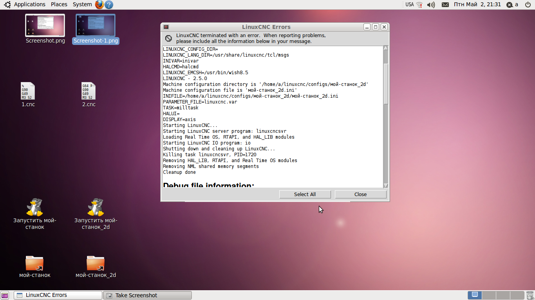Switch to the second workspace
The image size is (535, 300).
488,295
